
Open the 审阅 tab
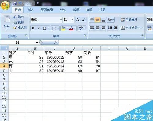point(89,10)
